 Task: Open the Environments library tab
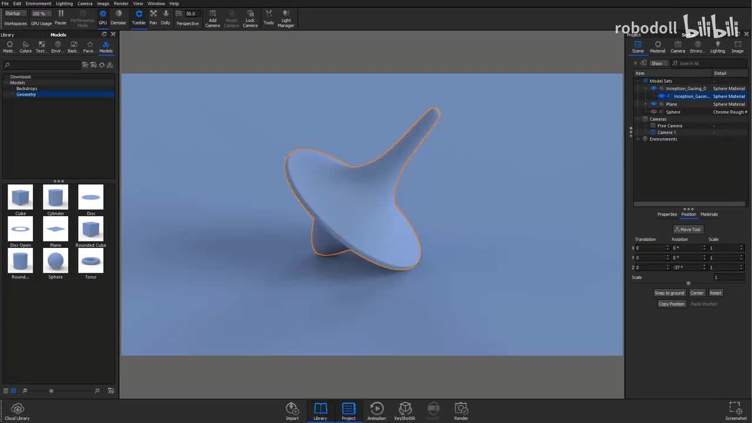[x=58, y=47]
